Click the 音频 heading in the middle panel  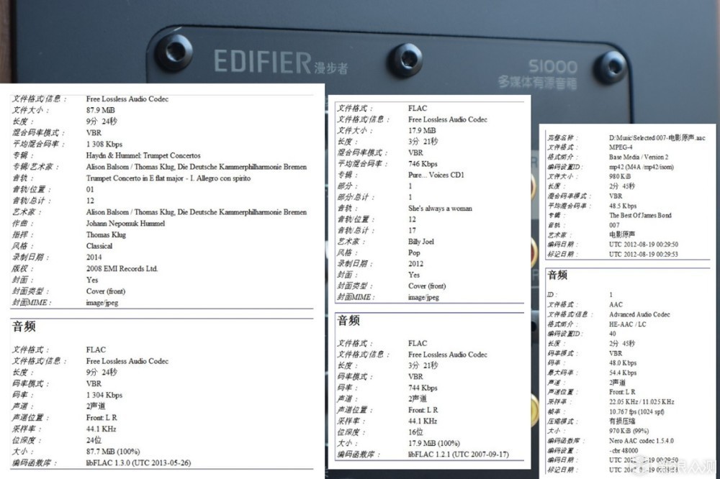348,321
